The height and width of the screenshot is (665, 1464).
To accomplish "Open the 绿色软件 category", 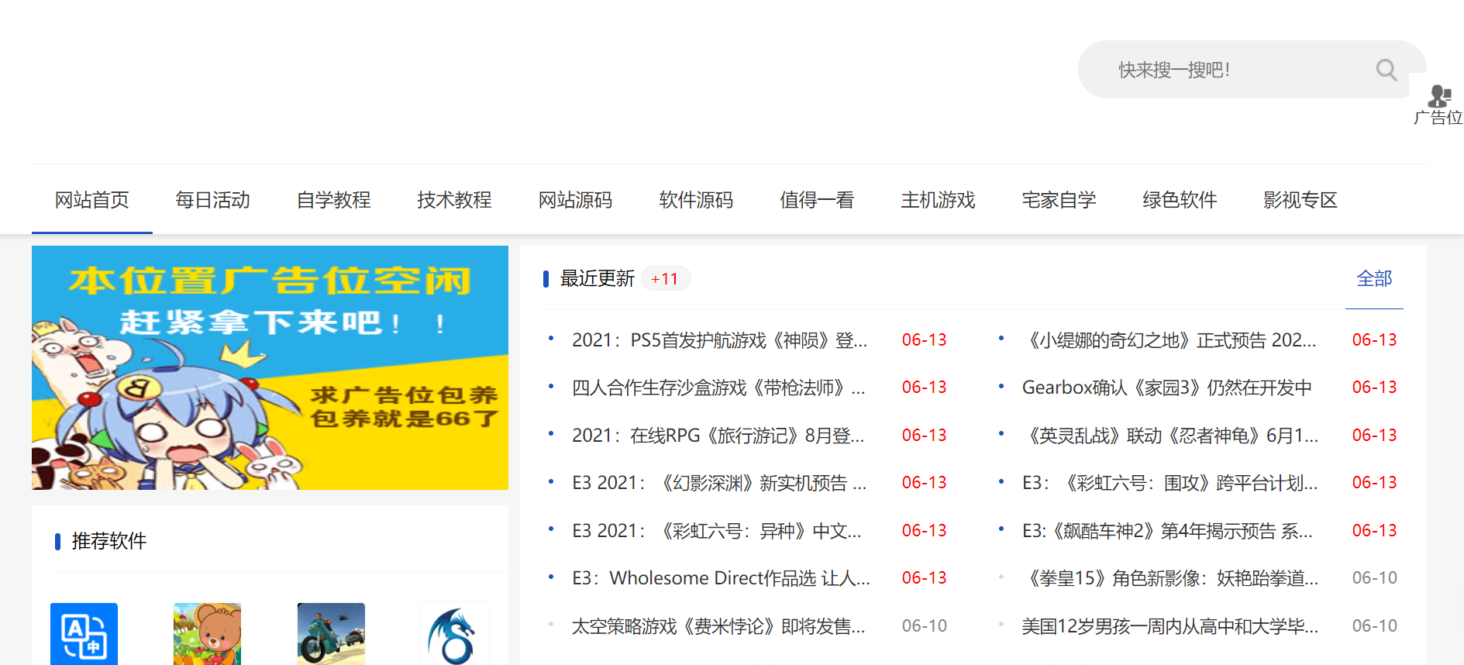I will click(1180, 200).
